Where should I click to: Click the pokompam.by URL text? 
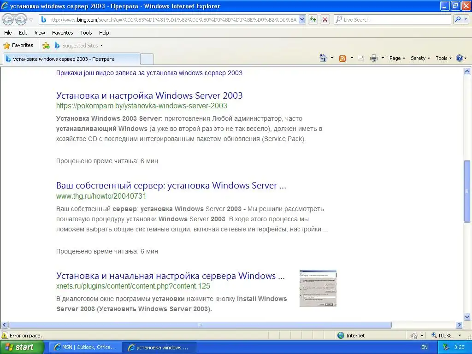point(142,106)
